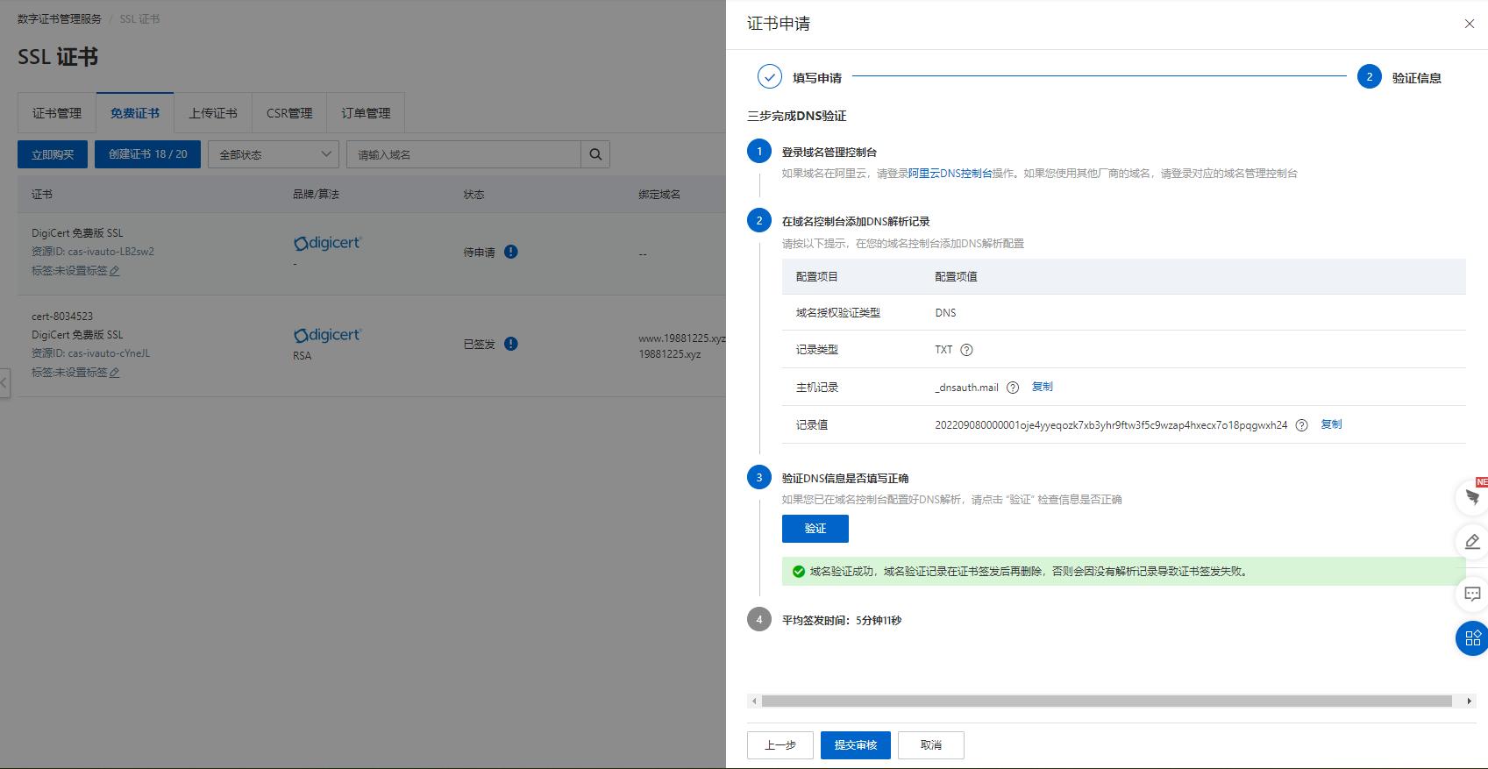
Task: Click help icon next to _dnsauth.mail
Action: pyautogui.click(x=1013, y=388)
